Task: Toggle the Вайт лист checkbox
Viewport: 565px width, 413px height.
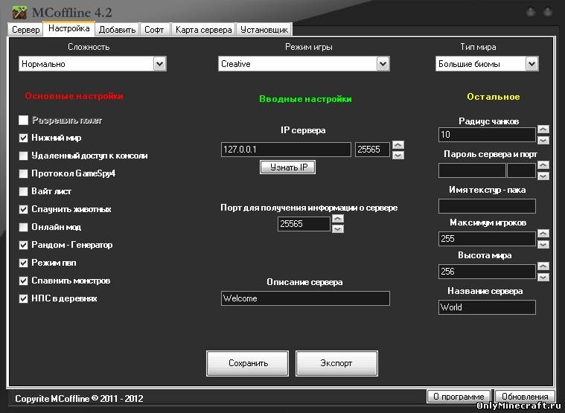Action: [x=24, y=191]
